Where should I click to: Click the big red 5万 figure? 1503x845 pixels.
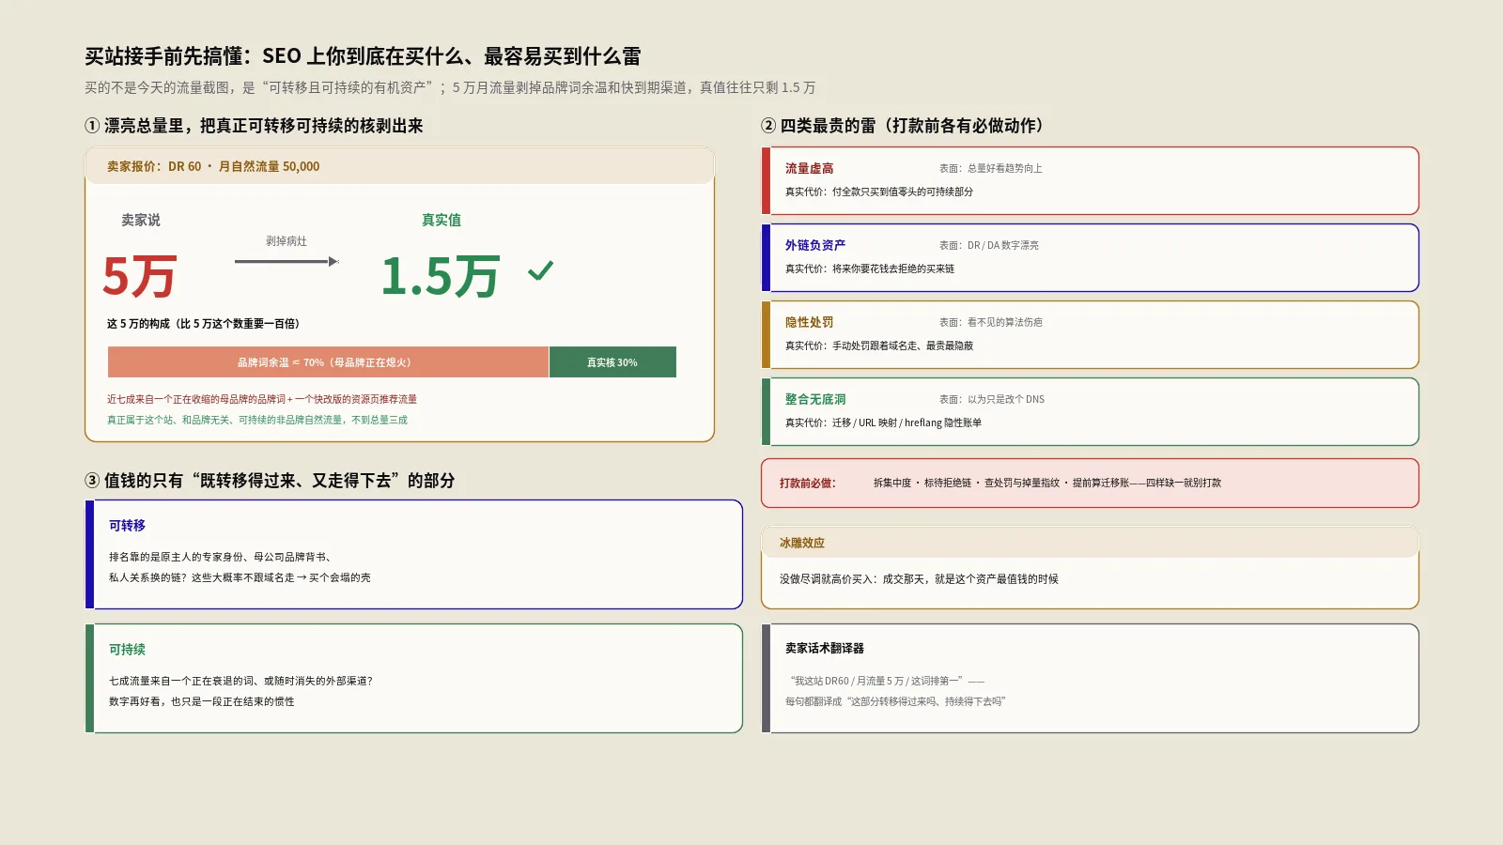click(x=139, y=276)
